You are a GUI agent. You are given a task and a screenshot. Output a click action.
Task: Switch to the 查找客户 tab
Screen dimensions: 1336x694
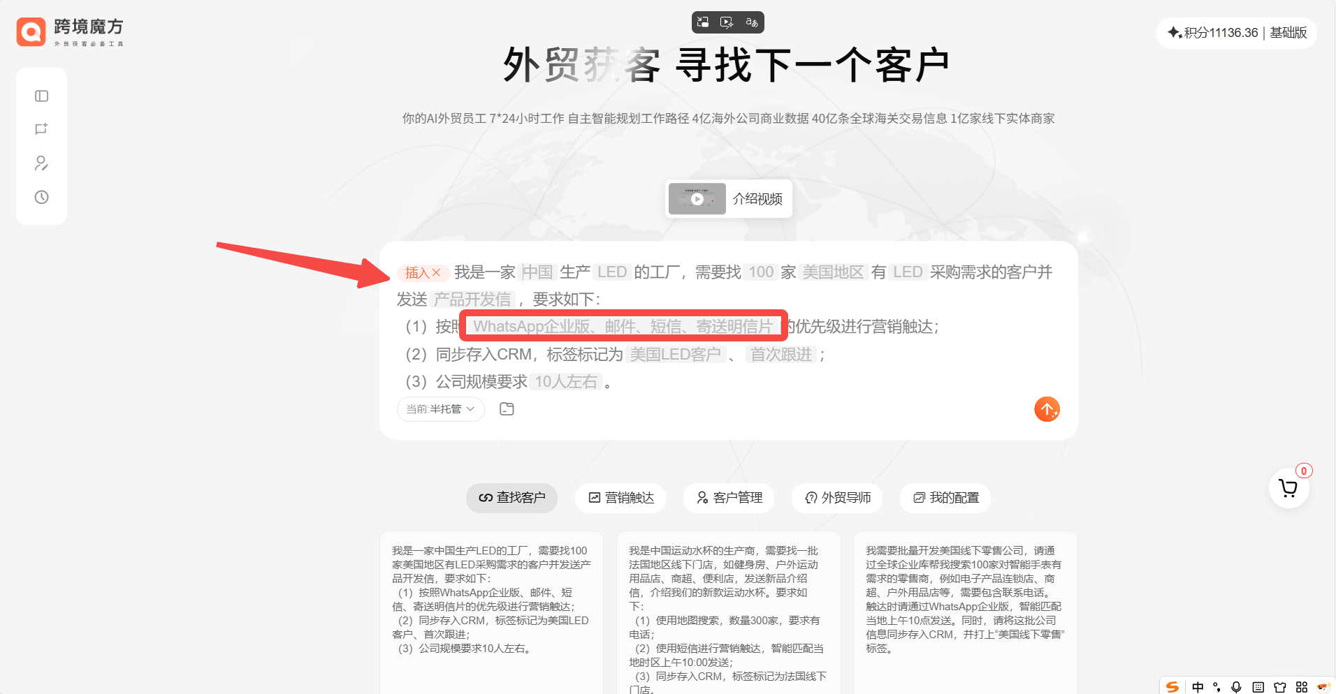tap(511, 498)
